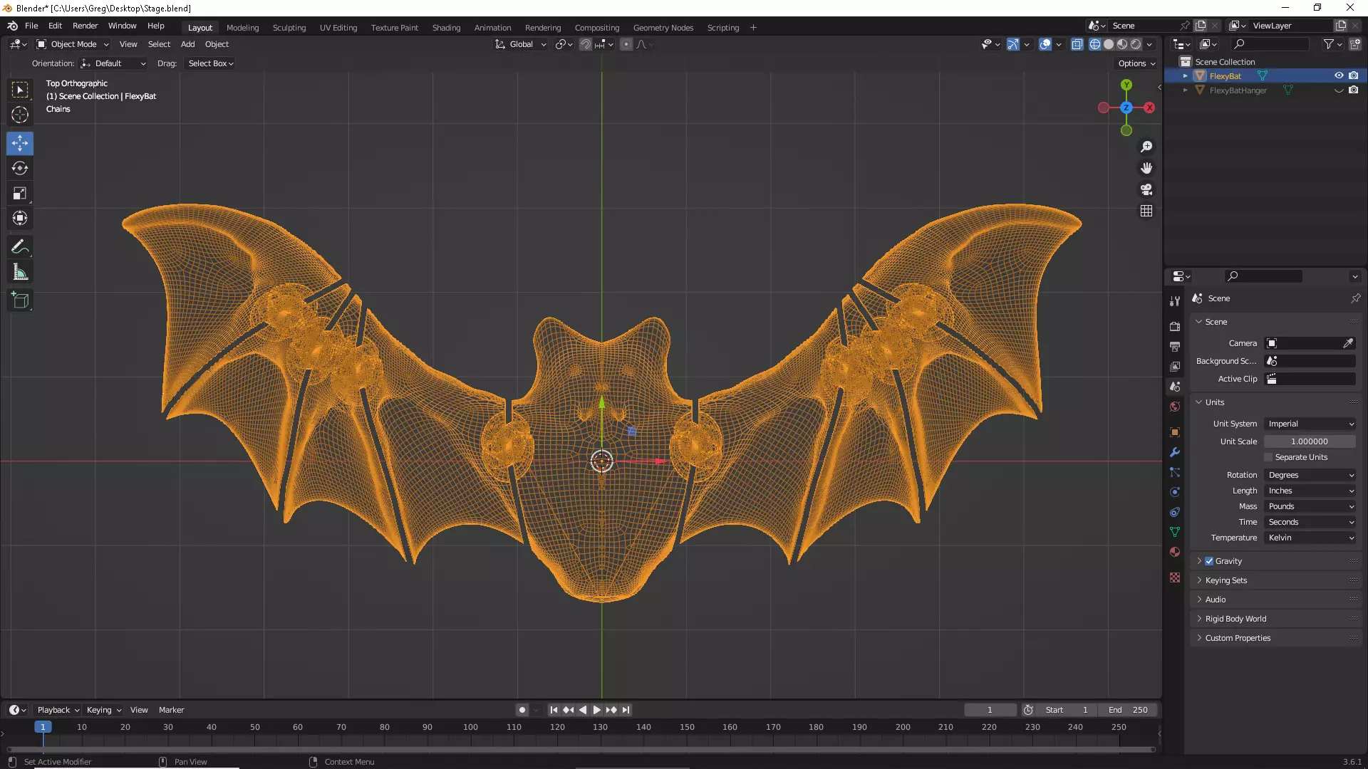Open the View Layer properties tab
Image resolution: width=1368 pixels, height=769 pixels.
[x=1175, y=366]
